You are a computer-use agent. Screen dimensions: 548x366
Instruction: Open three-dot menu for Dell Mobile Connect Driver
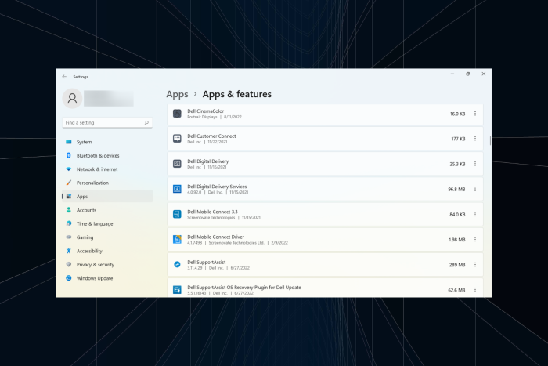(x=475, y=240)
